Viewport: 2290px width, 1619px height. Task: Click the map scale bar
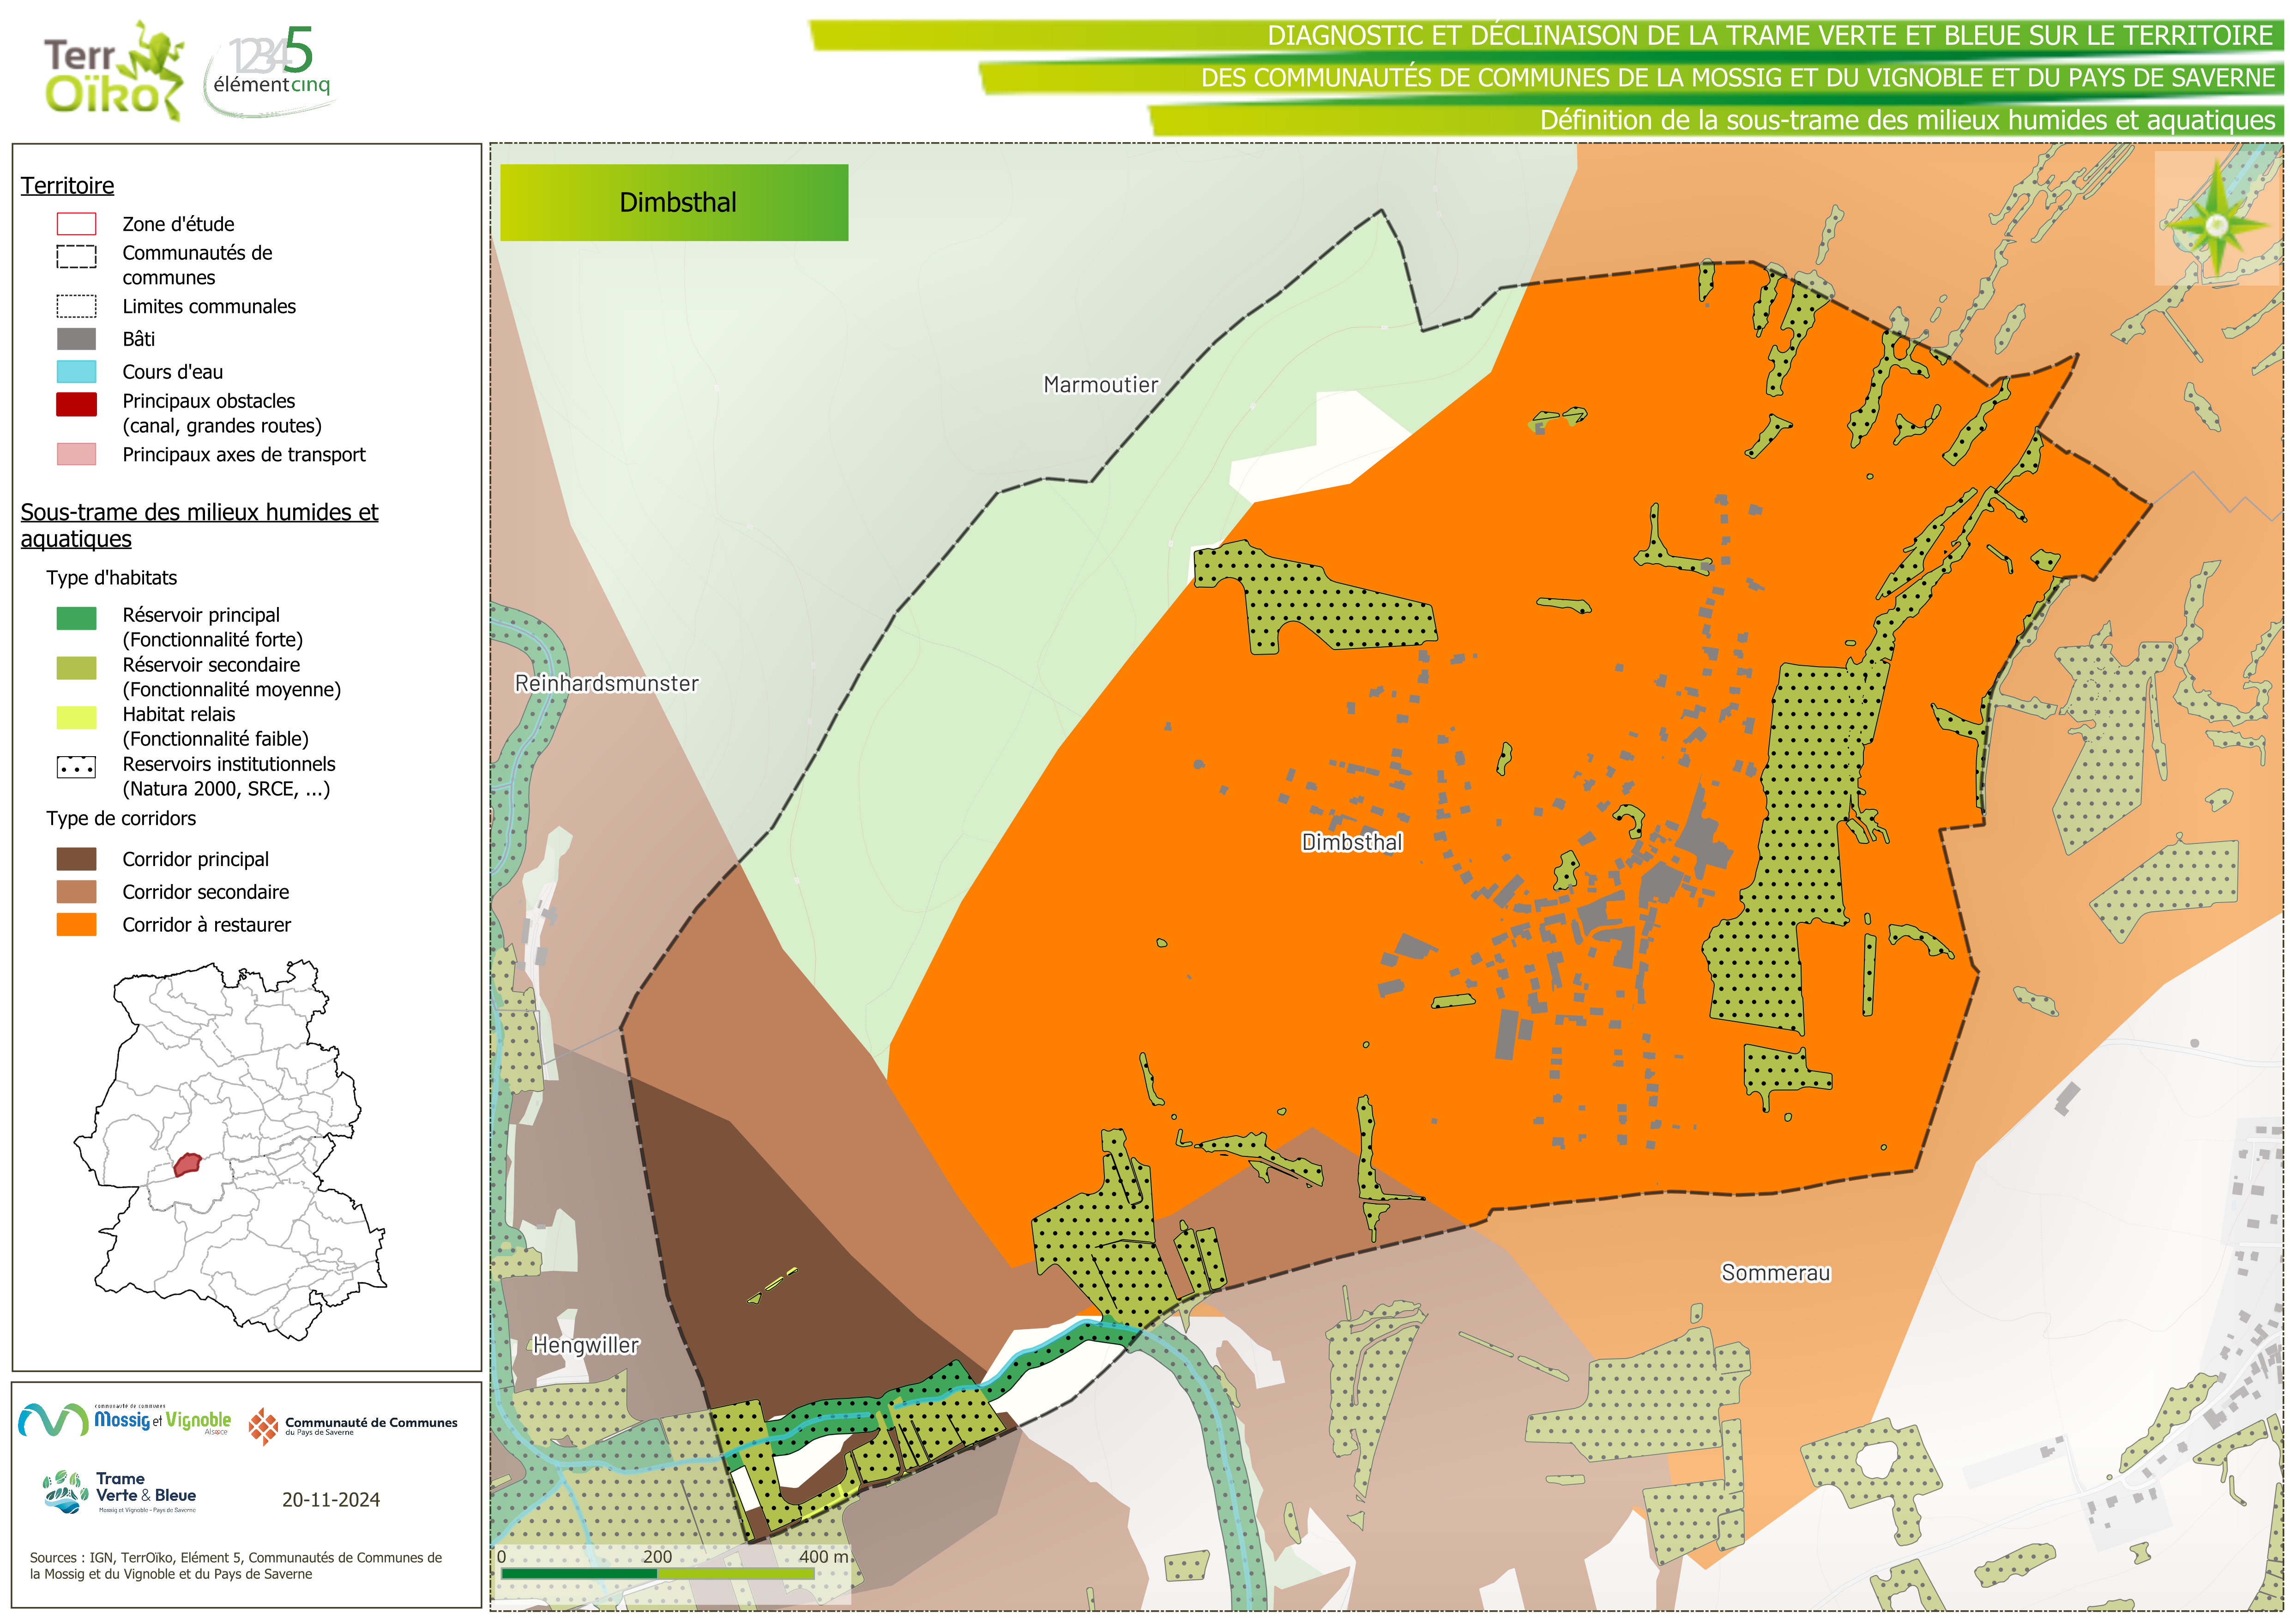[658, 1573]
